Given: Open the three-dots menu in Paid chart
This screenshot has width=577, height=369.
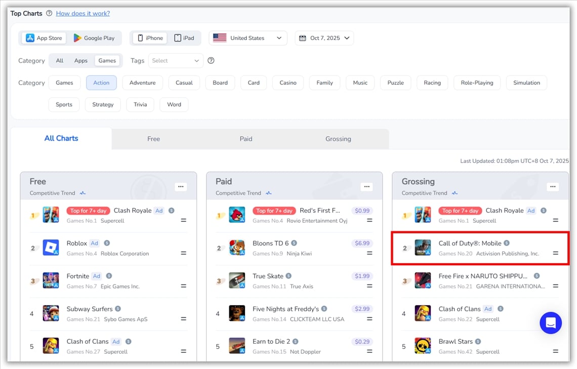Looking at the screenshot, I should coord(366,187).
